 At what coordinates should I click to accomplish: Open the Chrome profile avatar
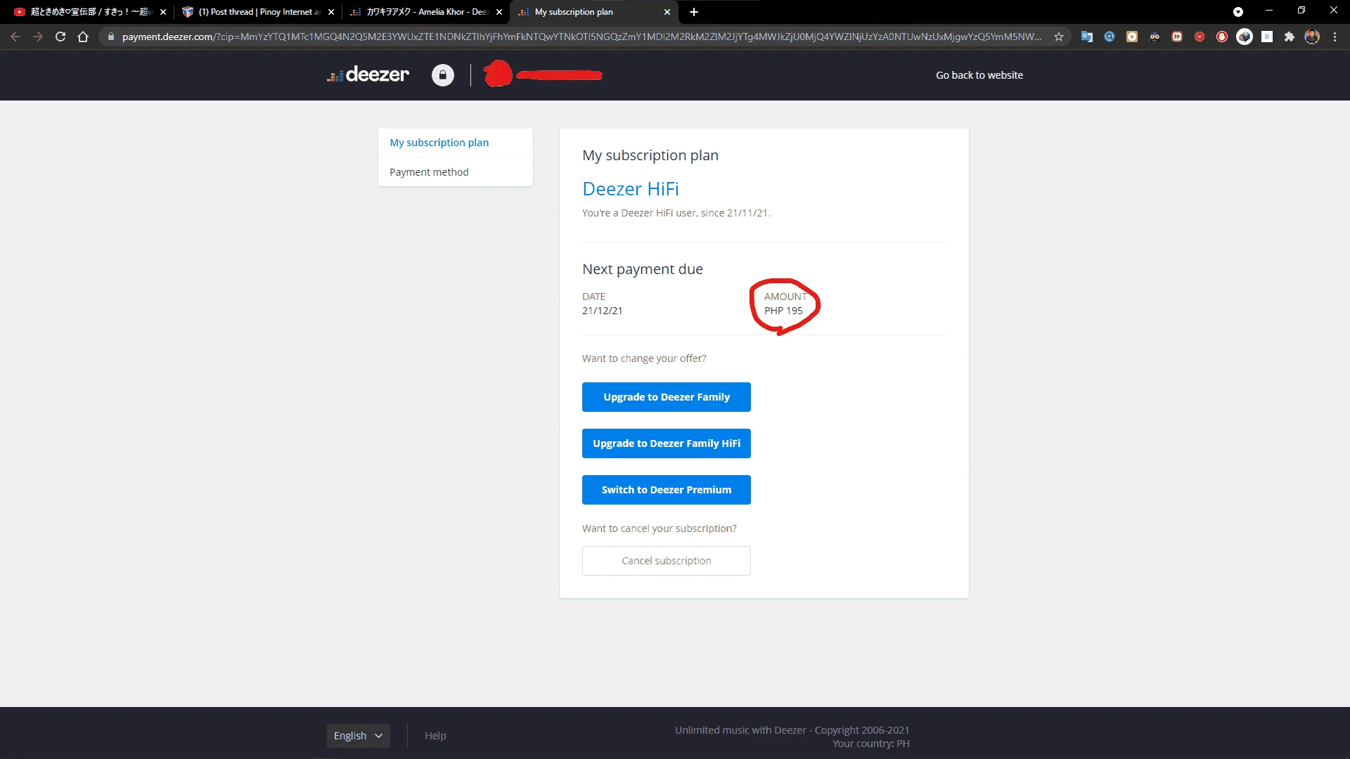1312,37
